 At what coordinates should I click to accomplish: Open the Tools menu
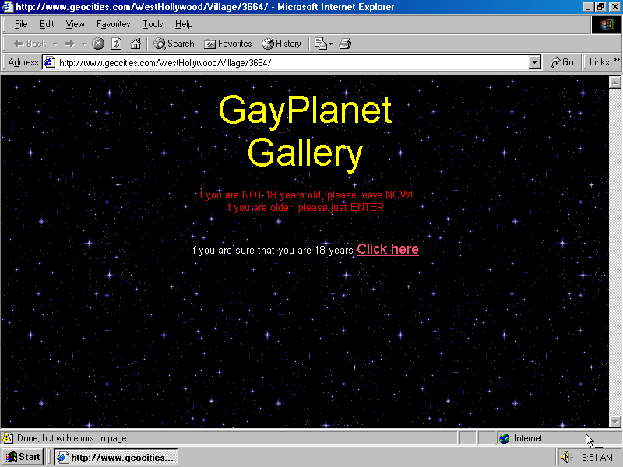153,24
